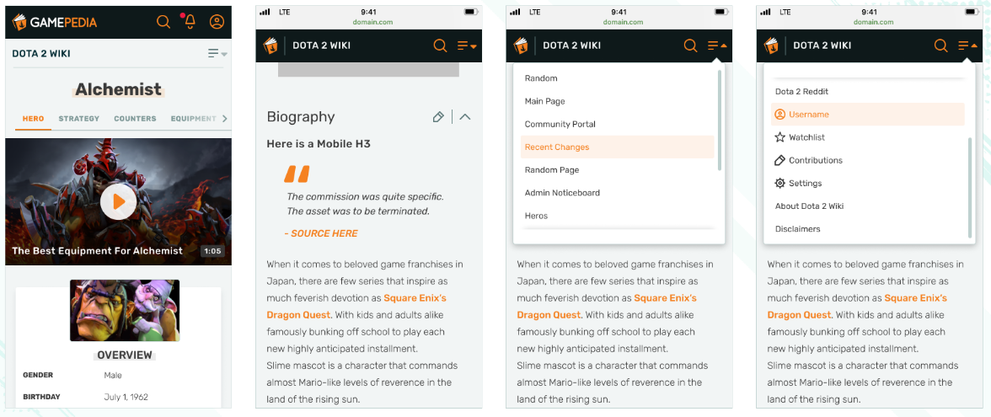This screenshot has width=991, height=417.
Task: Click the search icon in Gamepedia header
Action: click(163, 22)
